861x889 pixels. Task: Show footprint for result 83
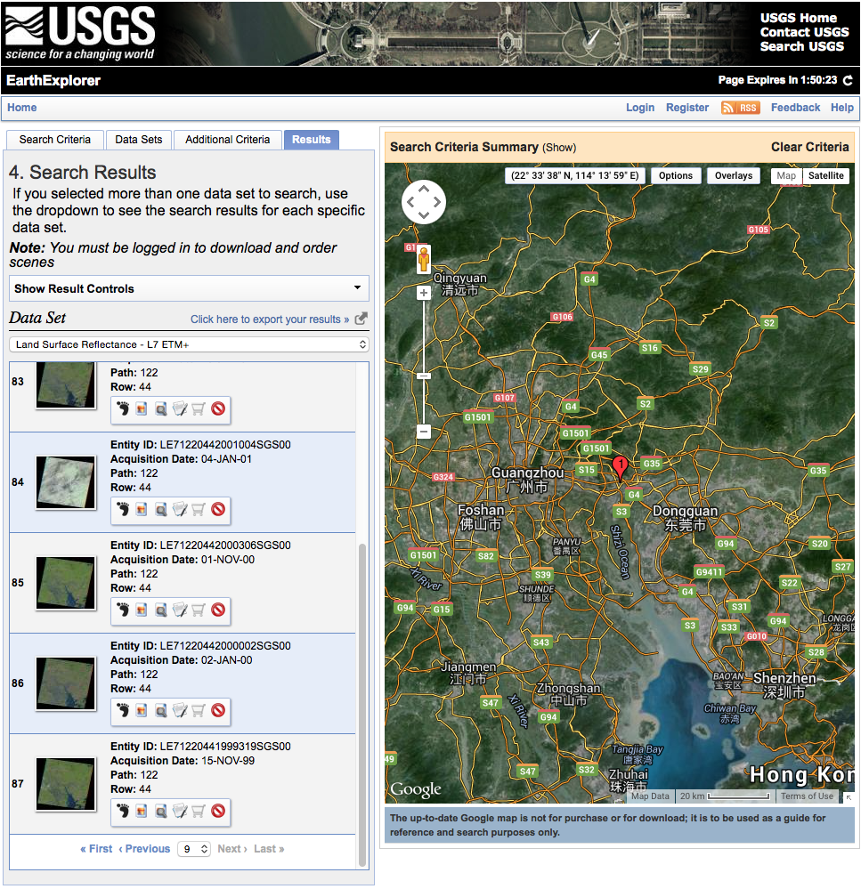coord(123,408)
